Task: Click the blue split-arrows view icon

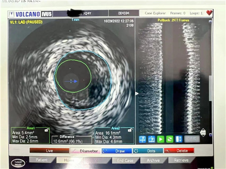Action: coord(179,139)
